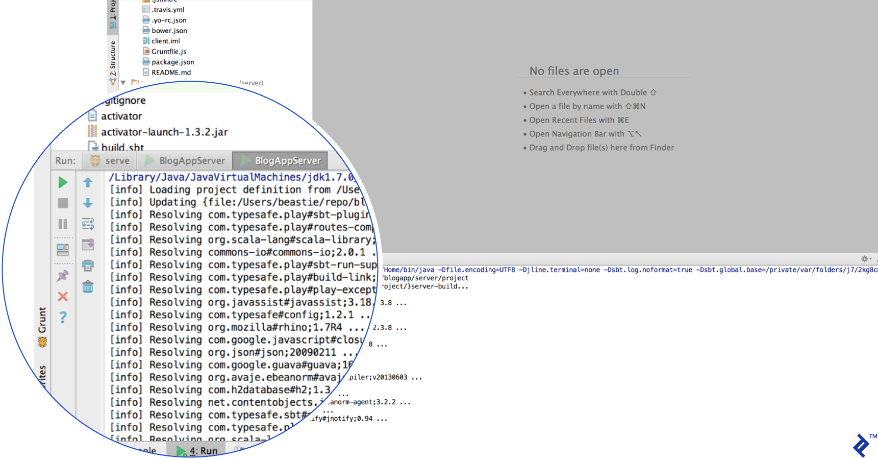Toggle scroll to end of console output
878x459 pixels.
(88, 245)
